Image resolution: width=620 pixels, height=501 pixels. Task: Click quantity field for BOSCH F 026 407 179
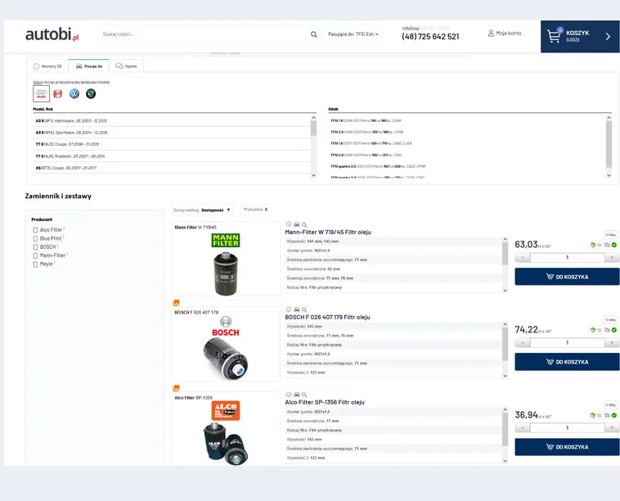(x=567, y=343)
